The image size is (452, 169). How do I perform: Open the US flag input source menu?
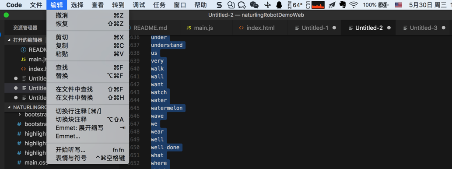(x=398, y=5)
